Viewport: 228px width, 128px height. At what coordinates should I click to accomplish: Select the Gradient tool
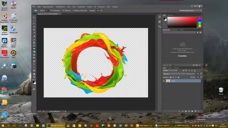pos(34,52)
